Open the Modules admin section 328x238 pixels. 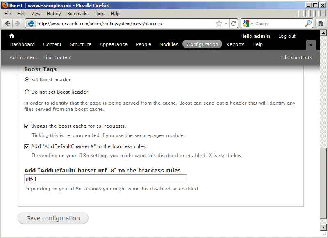coord(169,44)
